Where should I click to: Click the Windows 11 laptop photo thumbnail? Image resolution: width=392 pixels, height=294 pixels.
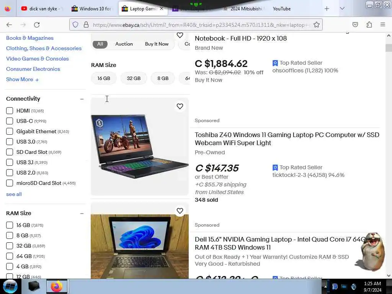[x=139, y=246]
